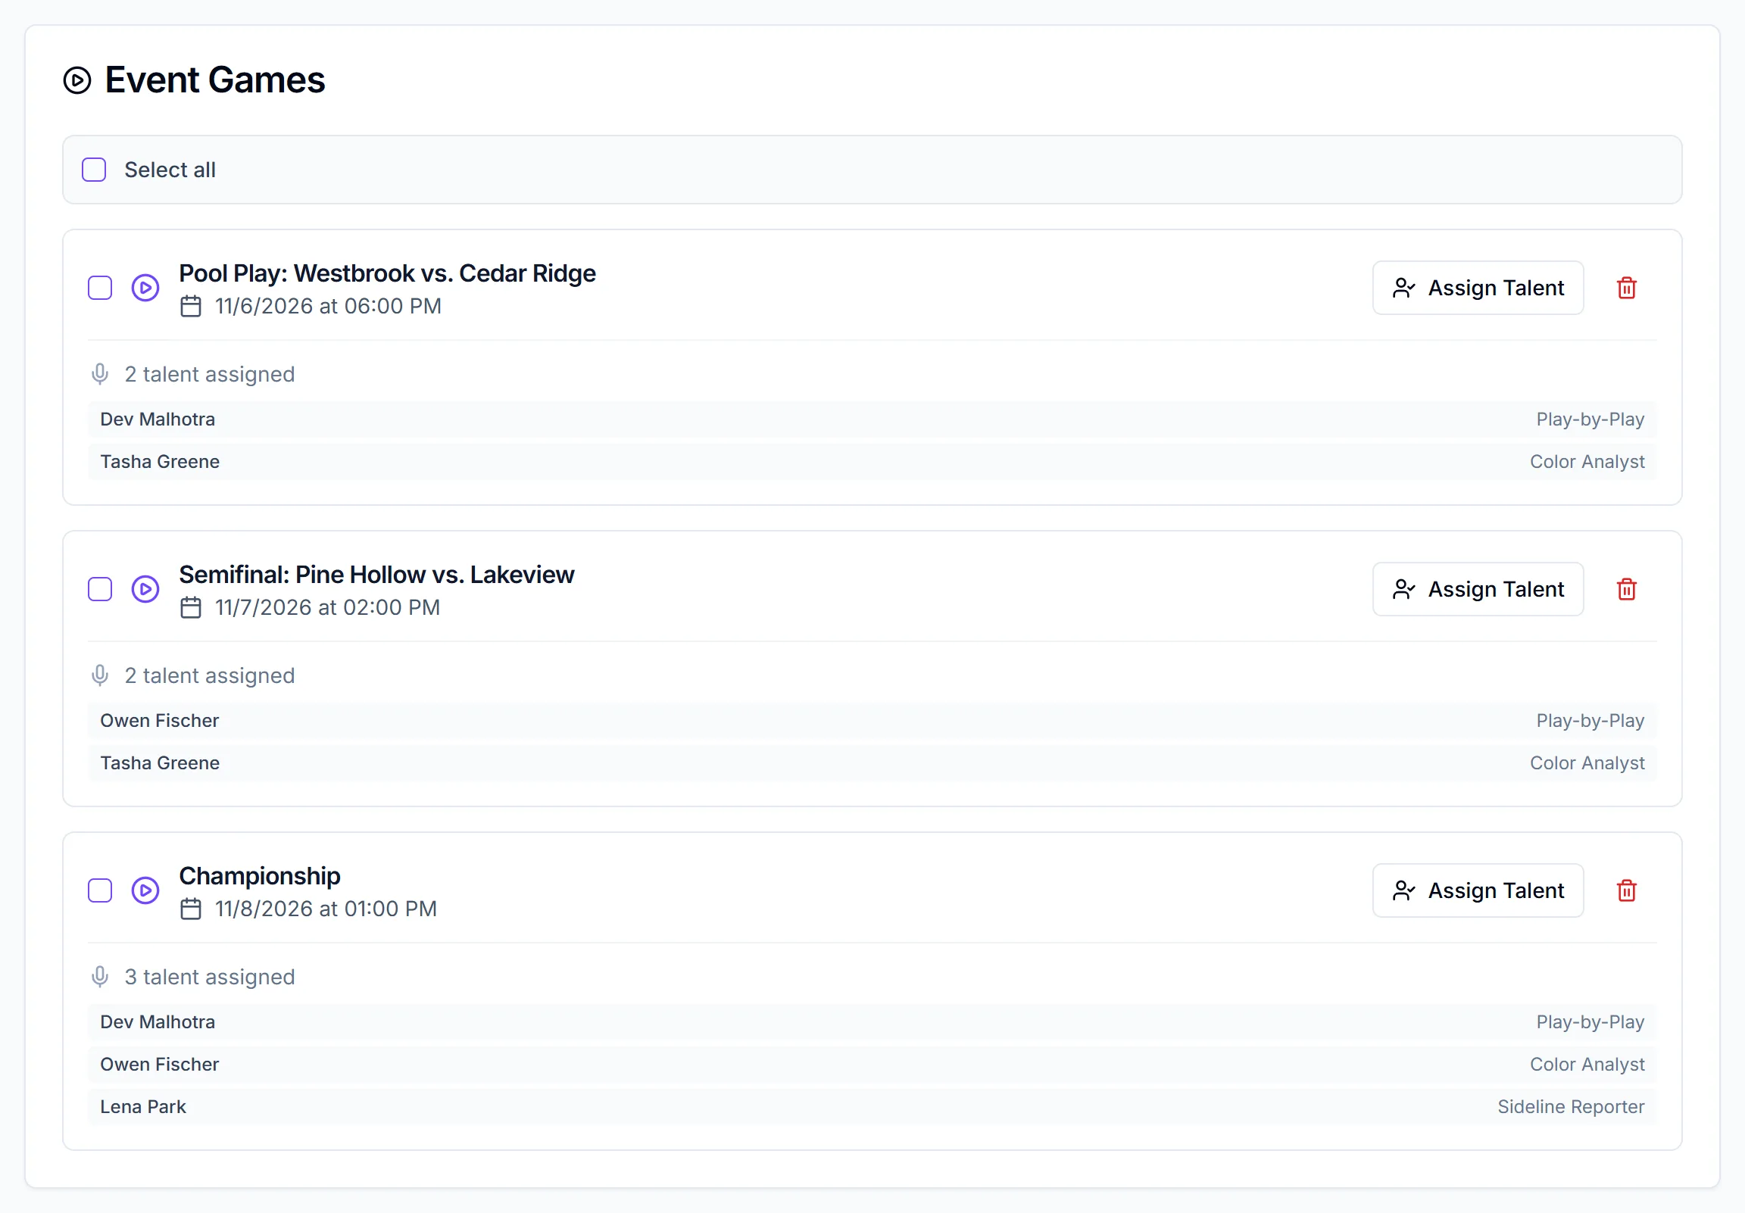Click the Sideline Reporter role label
The width and height of the screenshot is (1745, 1213).
1571,1106
